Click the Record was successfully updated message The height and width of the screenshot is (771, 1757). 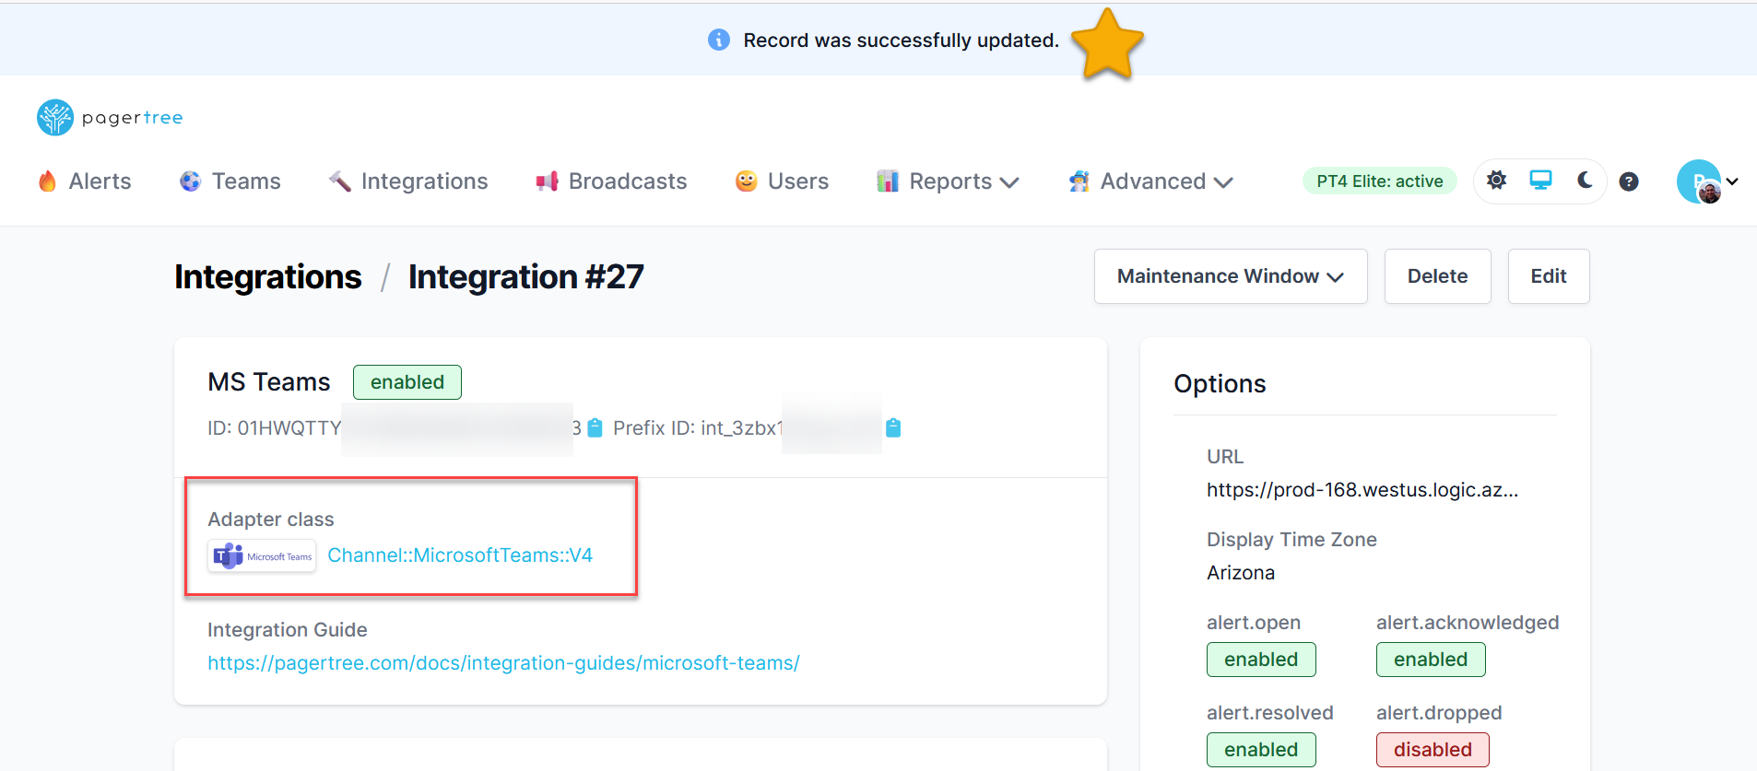(x=902, y=41)
